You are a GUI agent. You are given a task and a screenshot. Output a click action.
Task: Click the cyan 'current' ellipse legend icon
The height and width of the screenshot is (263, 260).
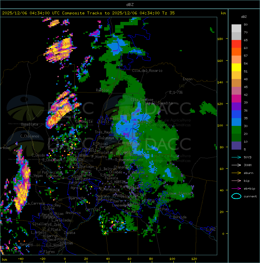coord(236,196)
